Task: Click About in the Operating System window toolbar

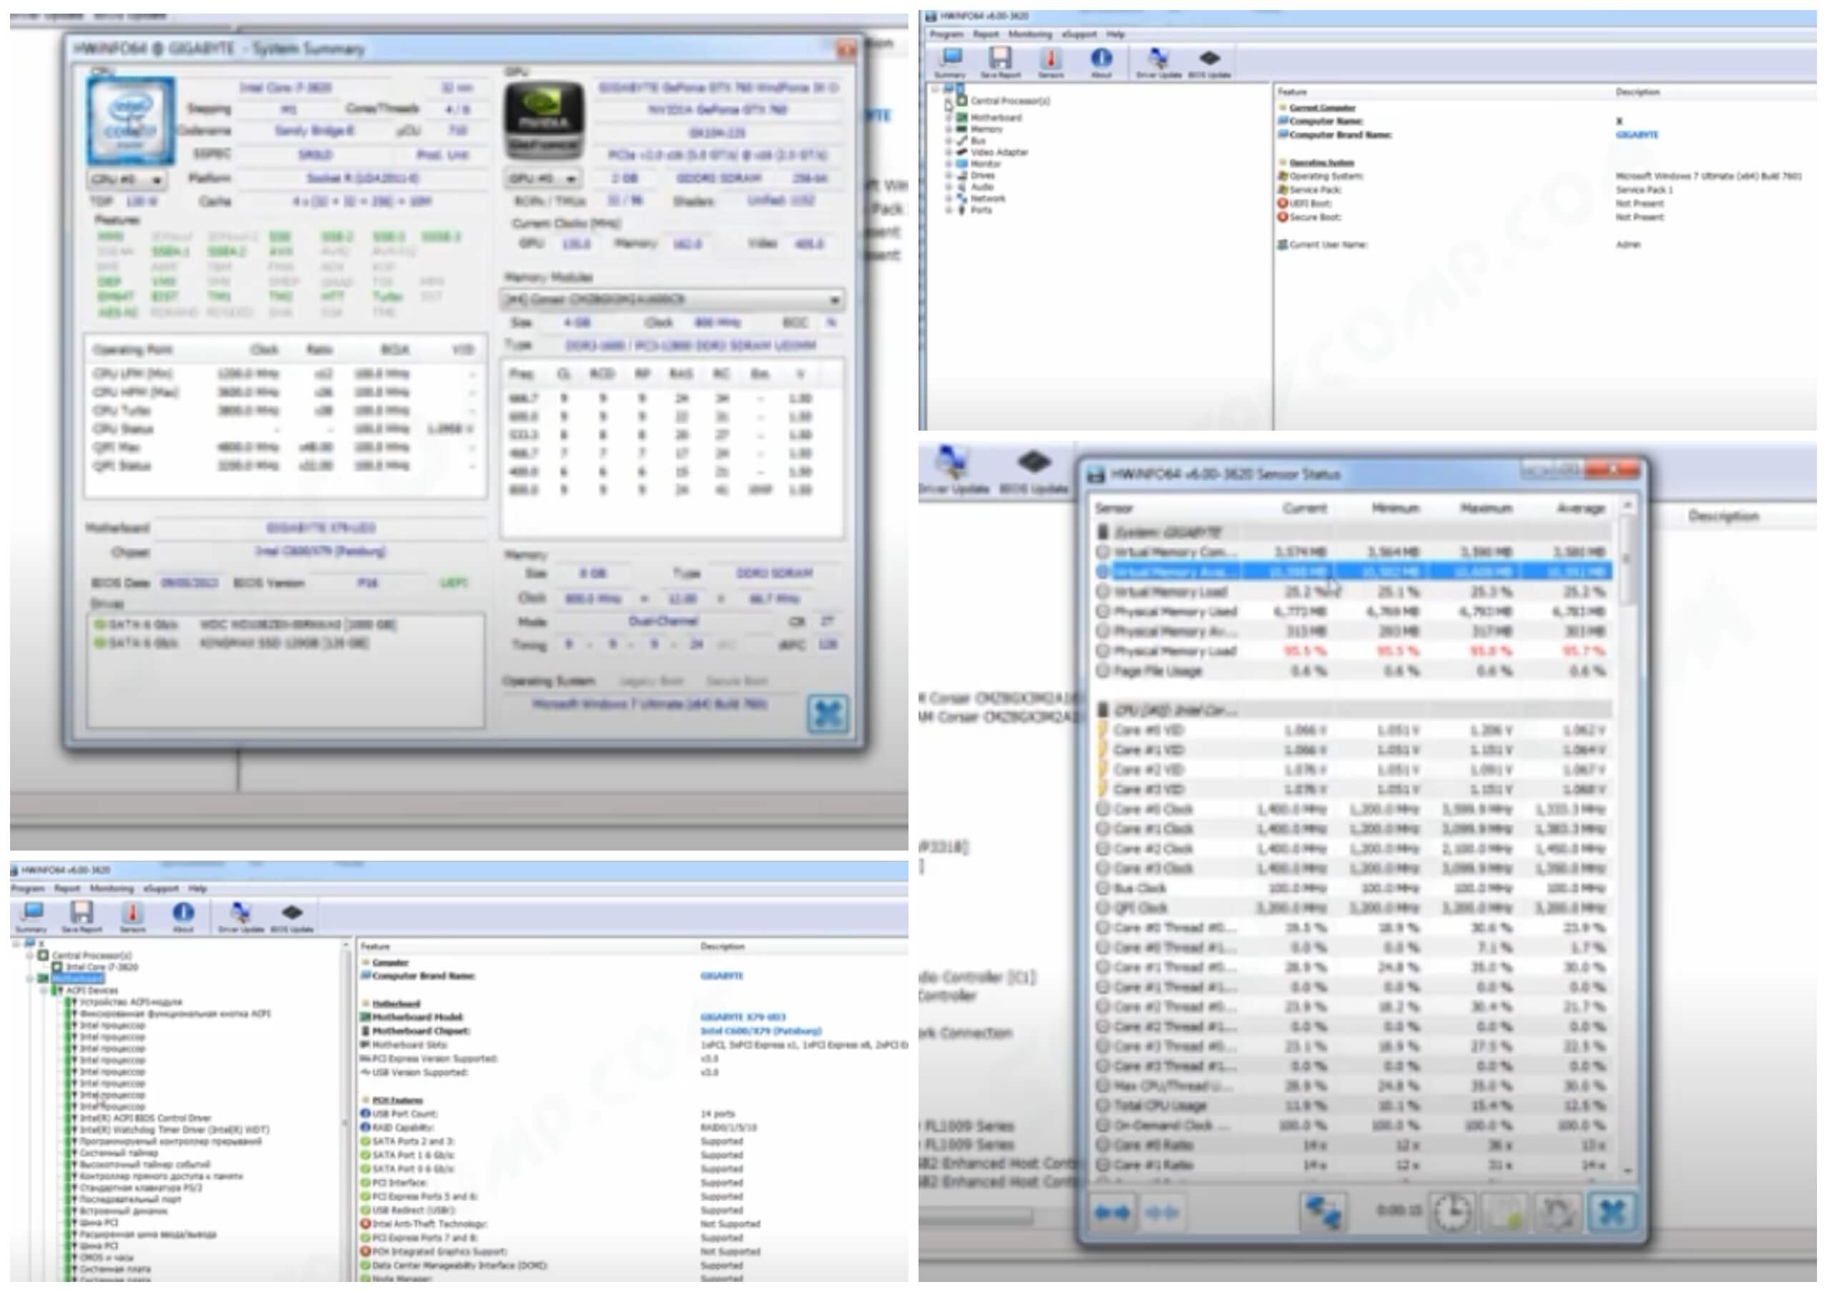Action: pyautogui.click(x=1102, y=62)
